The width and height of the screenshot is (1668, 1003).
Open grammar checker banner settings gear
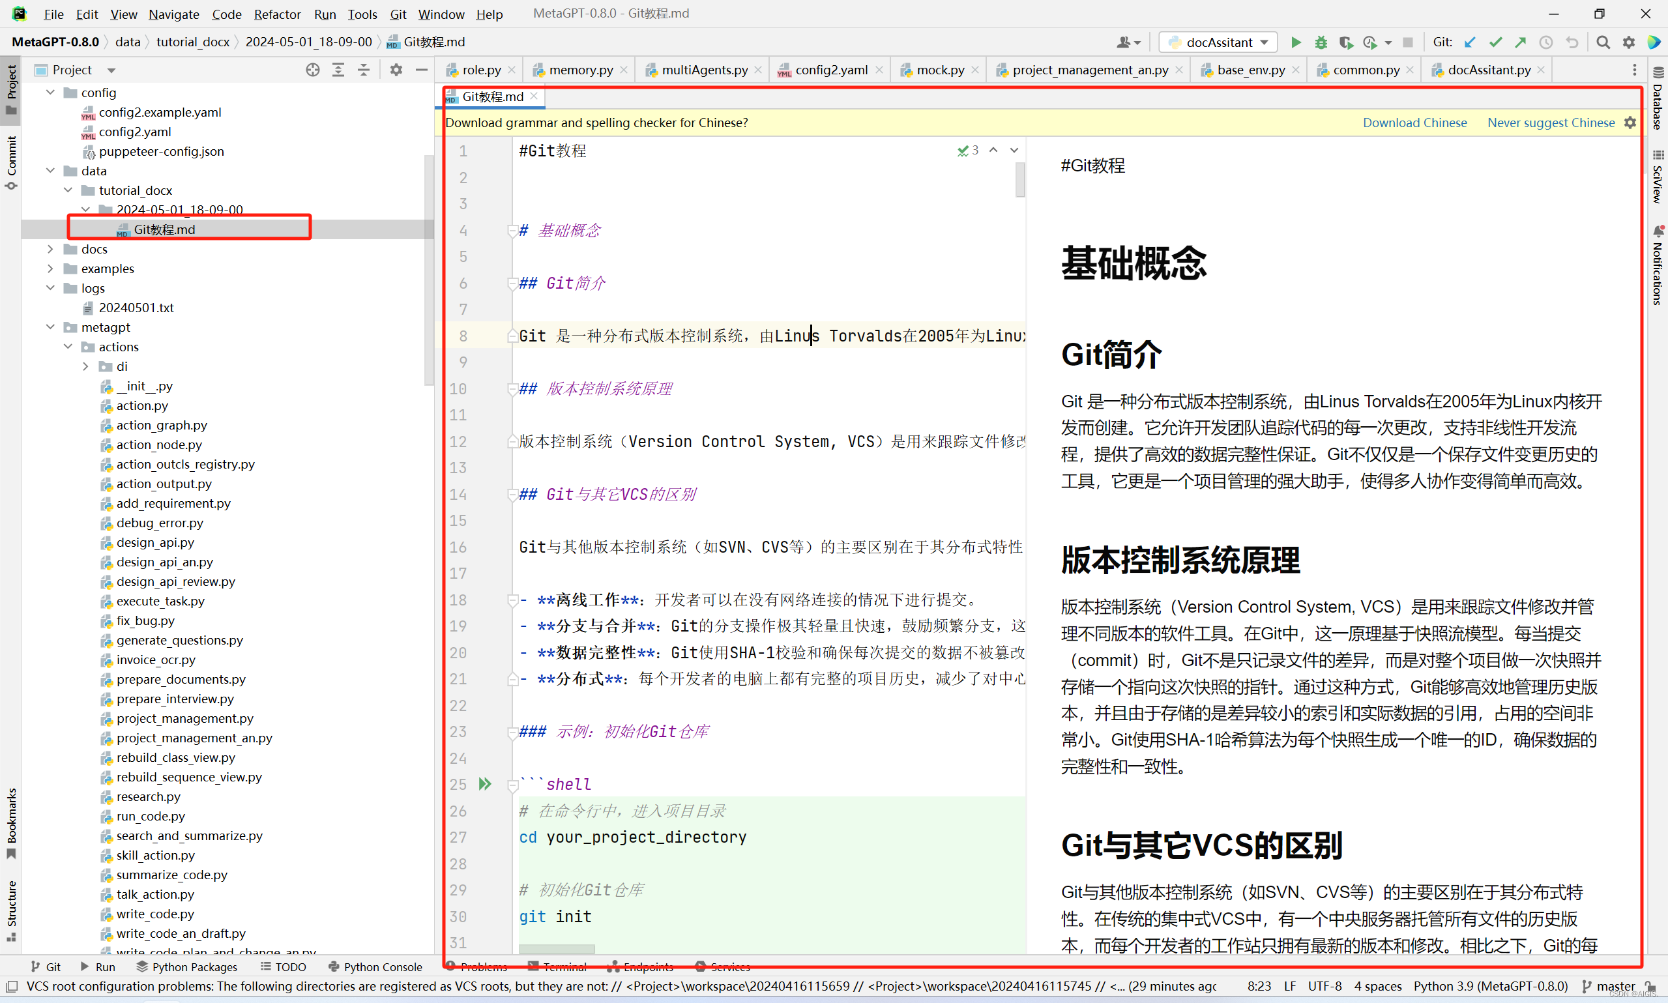(x=1630, y=123)
